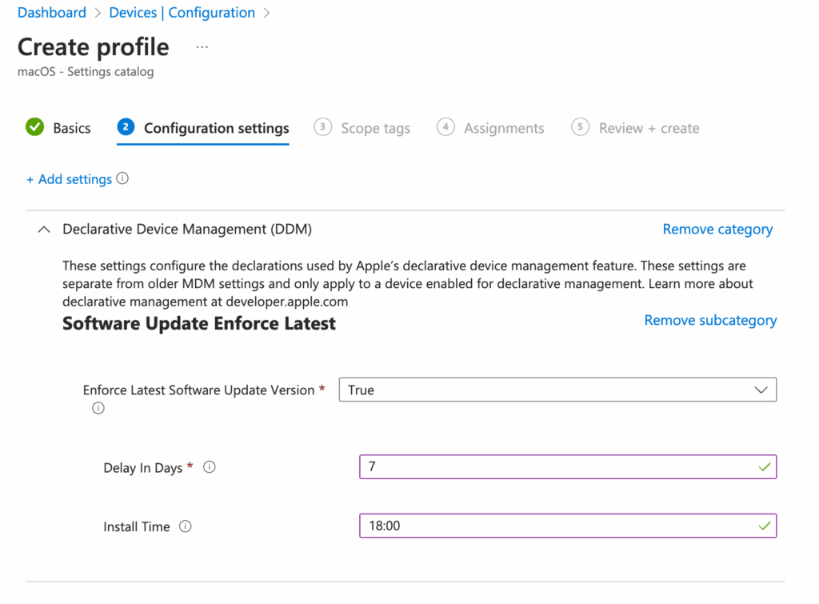Click the info icon beside Add settings
This screenshot has width=819, height=604.
(x=122, y=178)
